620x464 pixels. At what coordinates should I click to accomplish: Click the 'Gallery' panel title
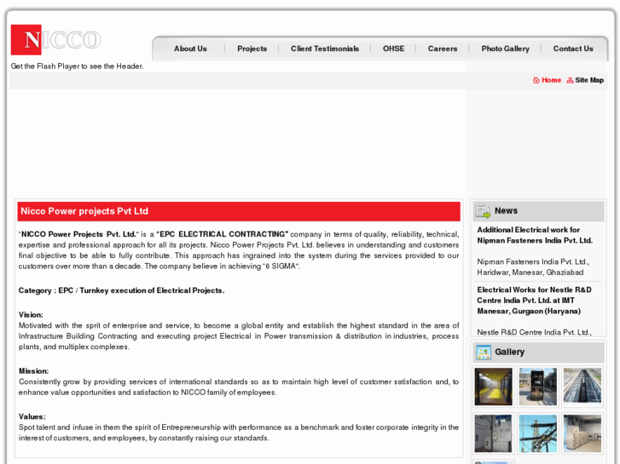point(509,352)
